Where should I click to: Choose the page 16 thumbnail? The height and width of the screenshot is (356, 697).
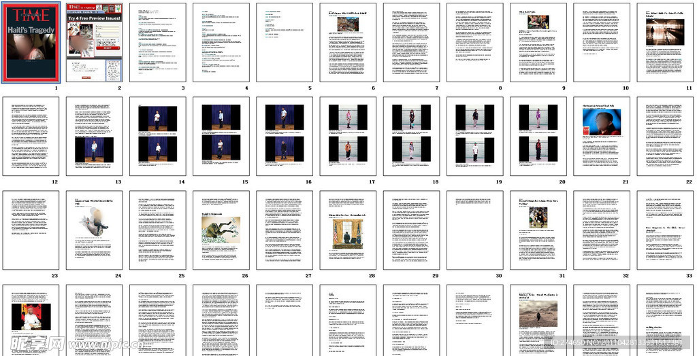285,137
